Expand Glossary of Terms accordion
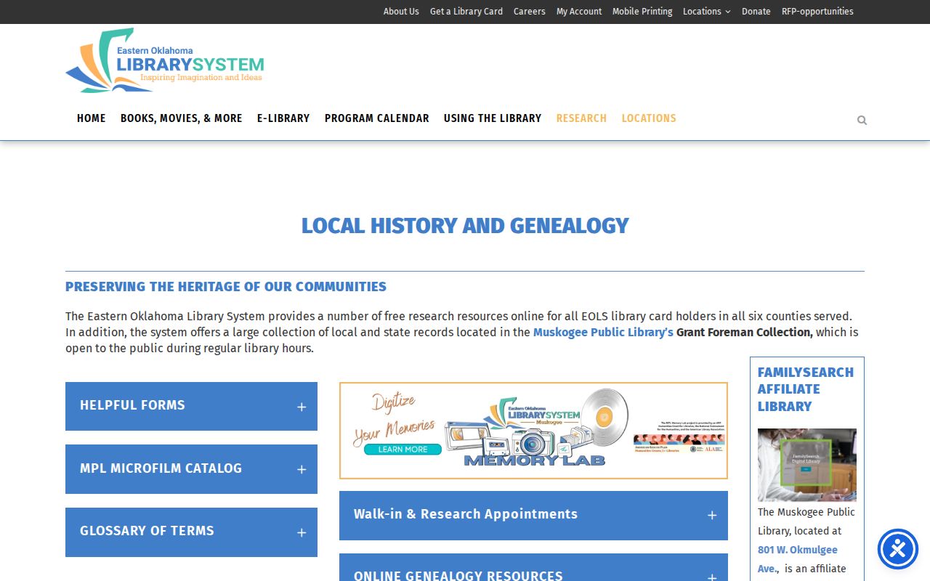The width and height of the screenshot is (930, 581). pyautogui.click(x=191, y=532)
